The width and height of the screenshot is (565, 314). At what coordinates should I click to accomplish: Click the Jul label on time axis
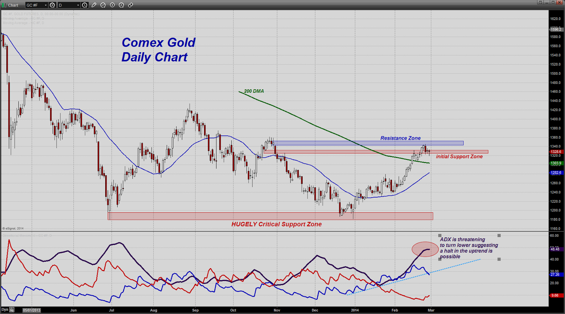tap(112, 310)
